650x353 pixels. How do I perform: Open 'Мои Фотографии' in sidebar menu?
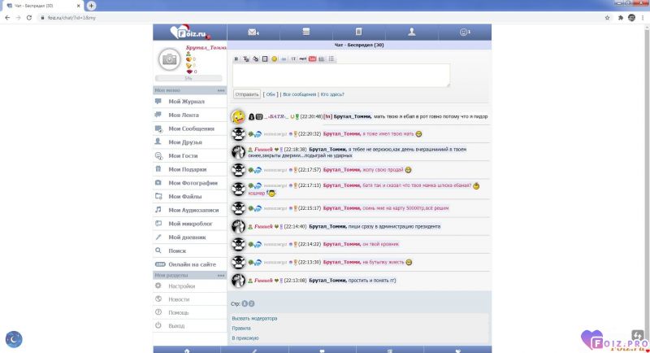tap(193, 183)
